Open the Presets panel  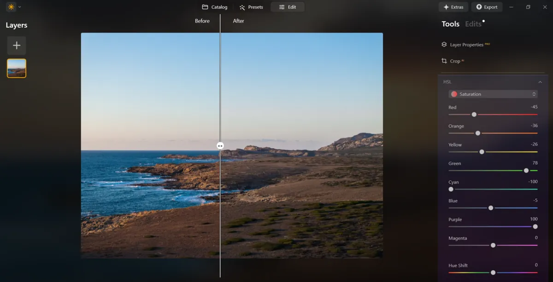tap(251, 7)
